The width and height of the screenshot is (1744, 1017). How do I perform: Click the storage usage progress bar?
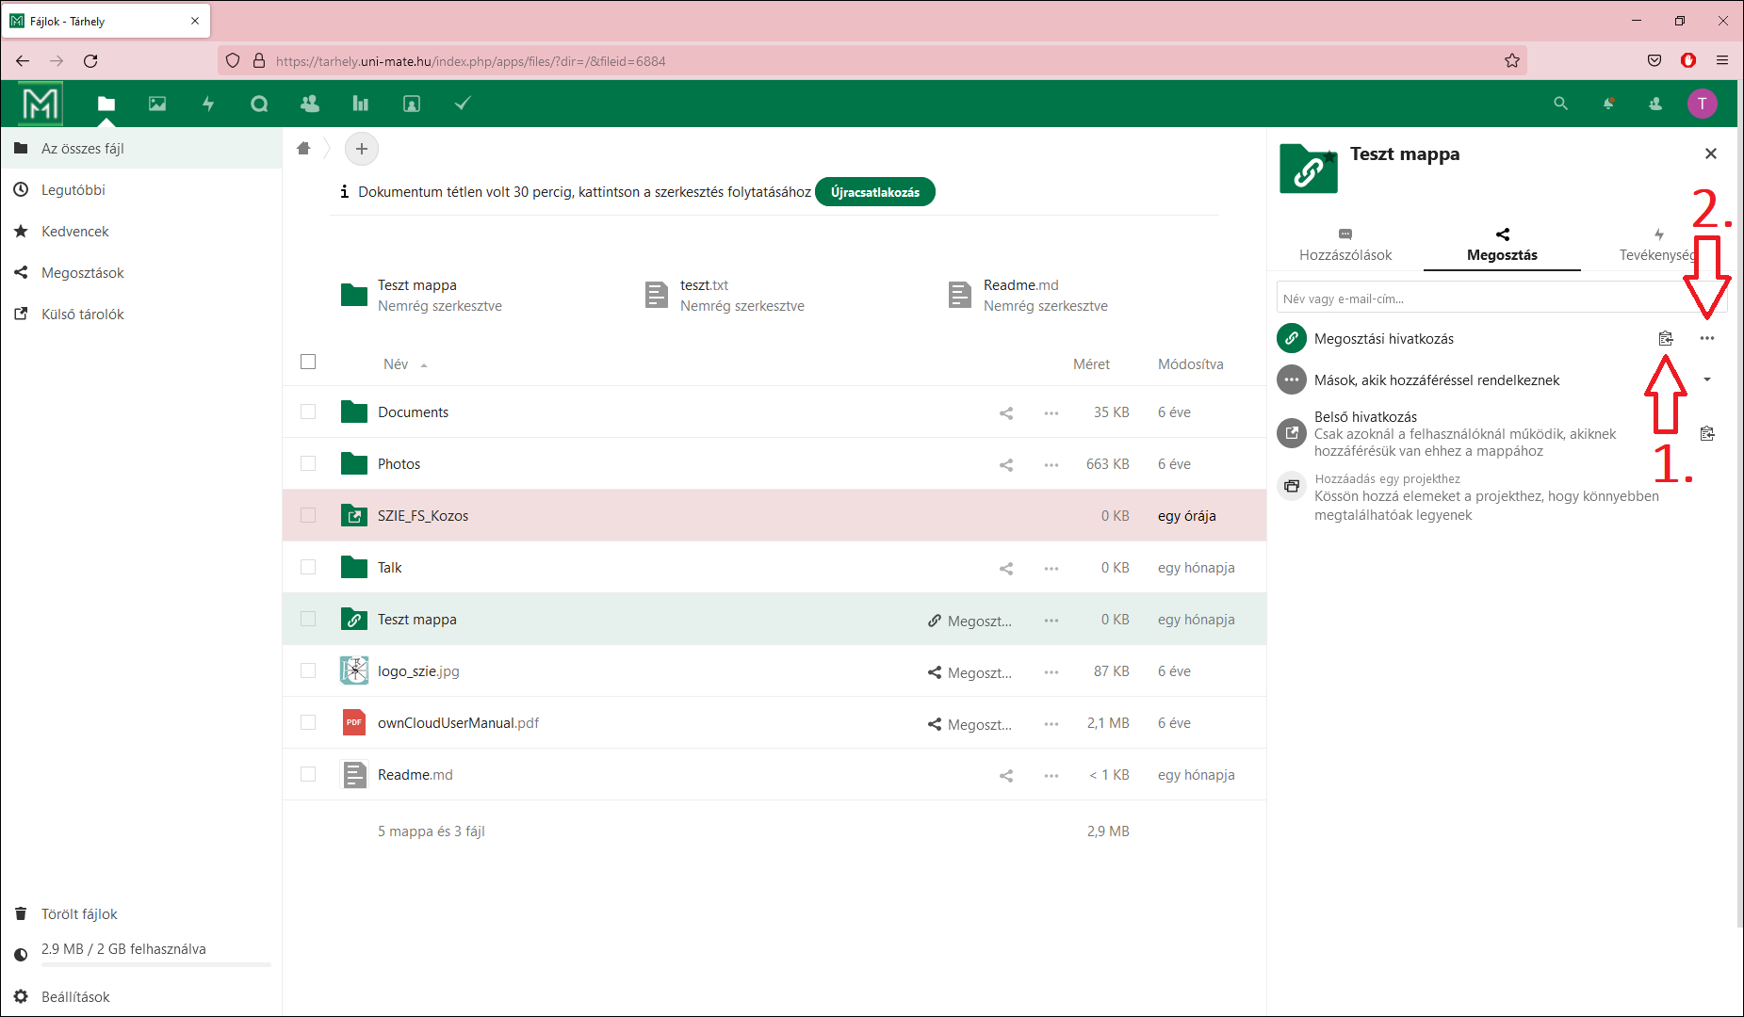(x=156, y=964)
